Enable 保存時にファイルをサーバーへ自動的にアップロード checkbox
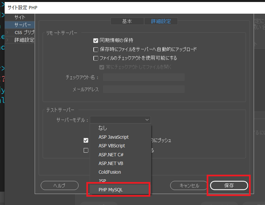This screenshot has height=205, width=265. pos(96,50)
